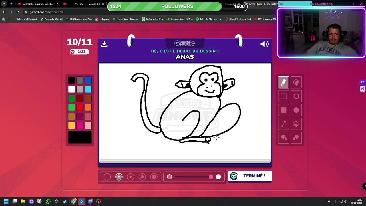Mute game sound via speaker icon

coord(264,44)
